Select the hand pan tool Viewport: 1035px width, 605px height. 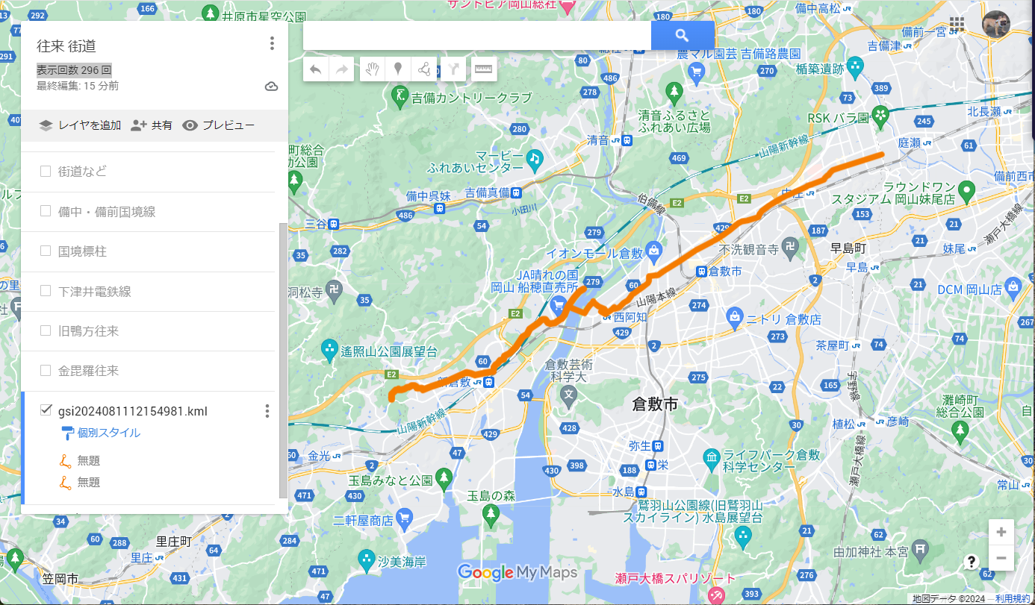[372, 69]
